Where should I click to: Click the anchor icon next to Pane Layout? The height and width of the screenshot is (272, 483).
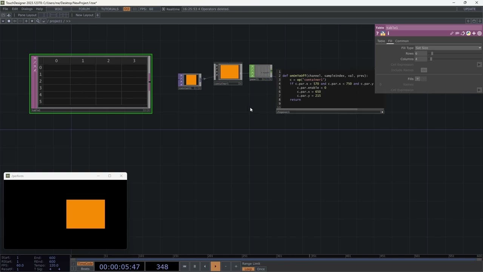9,15
